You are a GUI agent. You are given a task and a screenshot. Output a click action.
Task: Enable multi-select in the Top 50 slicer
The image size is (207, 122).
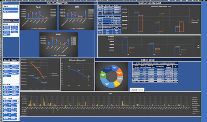(x=15, y=6)
